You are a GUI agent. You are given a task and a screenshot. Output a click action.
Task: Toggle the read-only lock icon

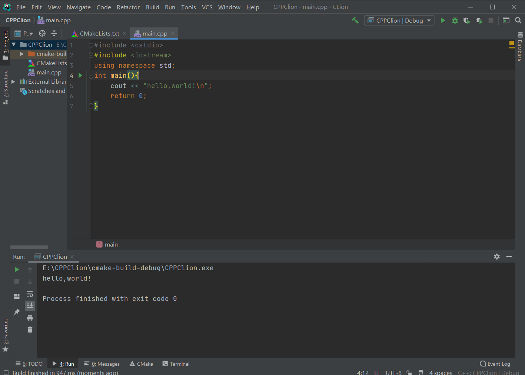tap(409, 372)
